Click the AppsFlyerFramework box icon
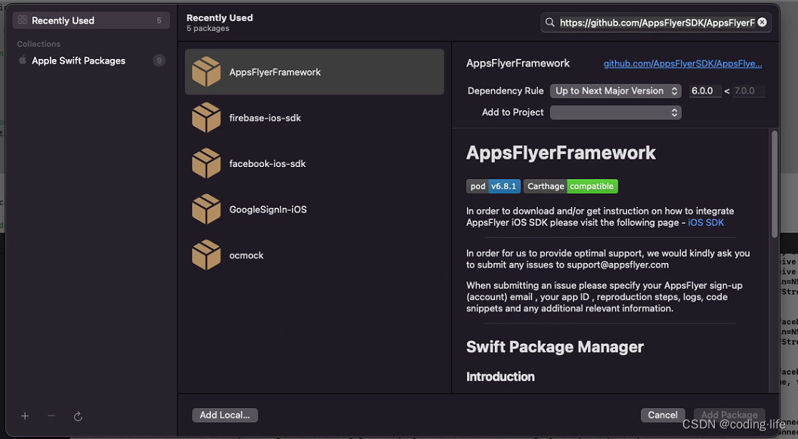 pos(206,72)
